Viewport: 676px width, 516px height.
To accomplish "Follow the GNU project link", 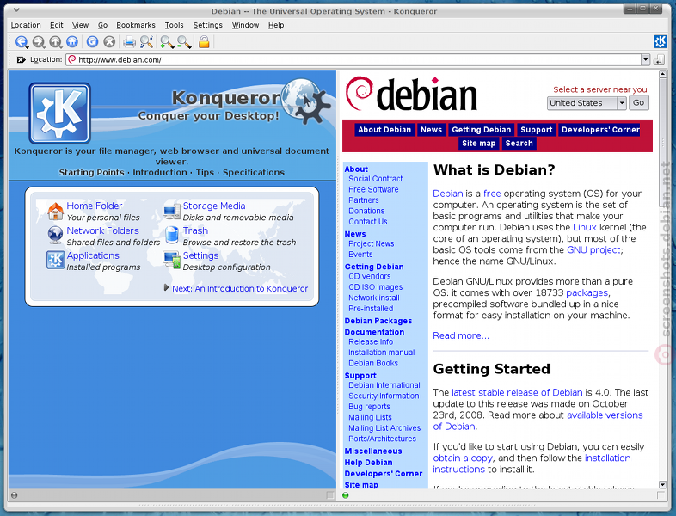I will (x=593, y=249).
